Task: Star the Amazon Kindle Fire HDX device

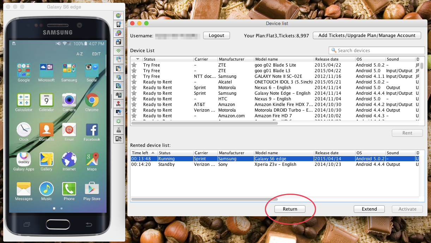Action: pos(134,105)
